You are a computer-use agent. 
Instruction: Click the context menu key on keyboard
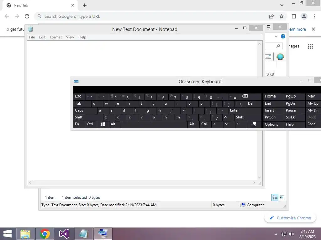(254, 124)
